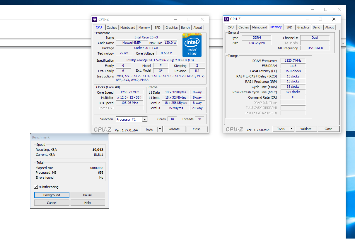Show About tab in left CPU-Z window
The image size is (355, 240).
click(198, 28)
